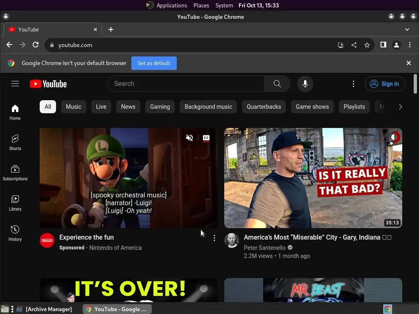The width and height of the screenshot is (419, 314).
Task: Select the Quarterbacks filter chip
Action: pos(264,107)
